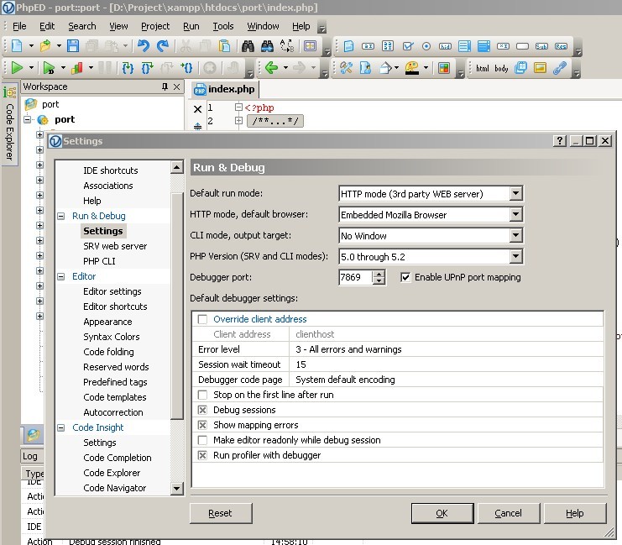This screenshot has height=545, width=622.
Task: Insert body tag toolbar icon
Action: 501,68
